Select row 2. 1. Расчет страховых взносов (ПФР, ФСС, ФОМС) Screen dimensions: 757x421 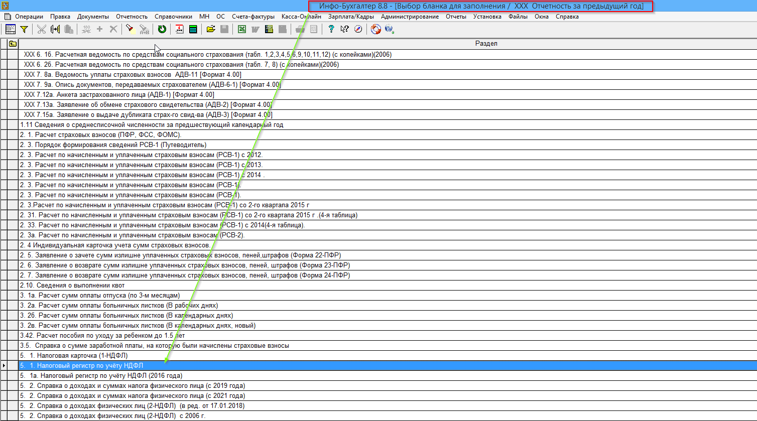tap(387, 135)
